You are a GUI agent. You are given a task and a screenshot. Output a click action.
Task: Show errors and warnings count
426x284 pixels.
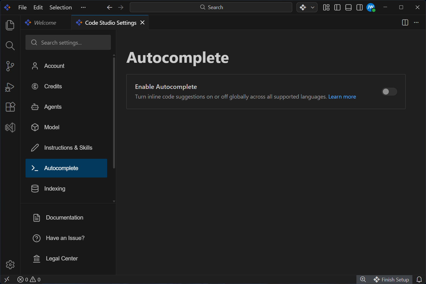point(29,279)
